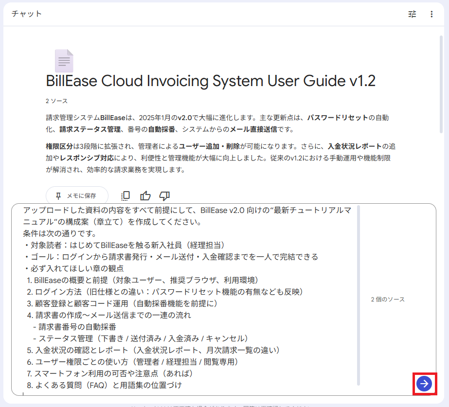Click the line '6. ユーザー権限ごとの使い方'
This screenshot has width=449, height=407.
click(x=133, y=362)
